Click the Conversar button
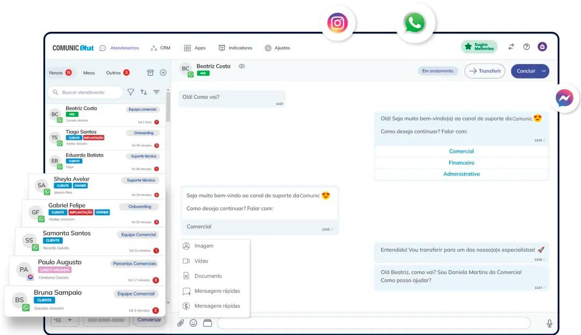581x335 pixels. point(149,319)
